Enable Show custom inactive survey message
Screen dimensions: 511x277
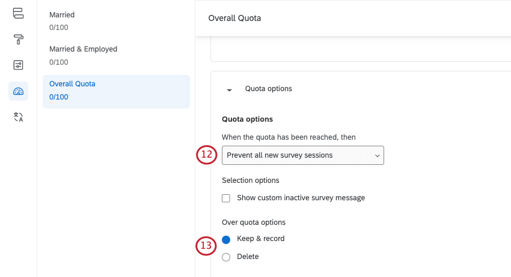pyautogui.click(x=226, y=198)
